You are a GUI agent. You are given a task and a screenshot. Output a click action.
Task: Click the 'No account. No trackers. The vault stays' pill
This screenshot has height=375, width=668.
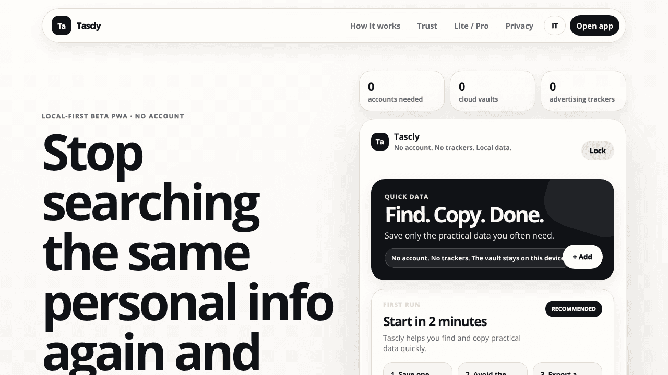click(478, 258)
